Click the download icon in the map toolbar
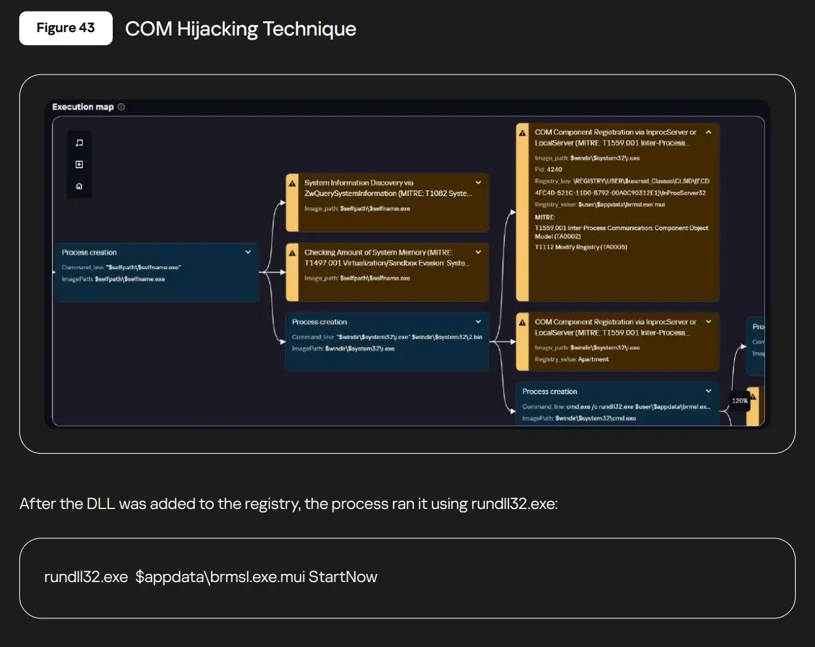The width and height of the screenshot is (815, 647). click(x=79, y=165)
